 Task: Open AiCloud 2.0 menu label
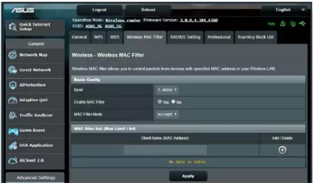[31, 160]
